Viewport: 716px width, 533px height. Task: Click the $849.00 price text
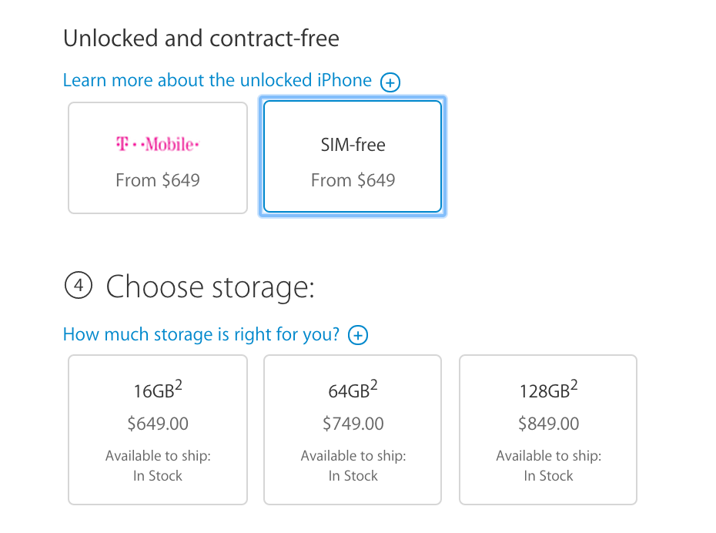[x=548, y=424]
